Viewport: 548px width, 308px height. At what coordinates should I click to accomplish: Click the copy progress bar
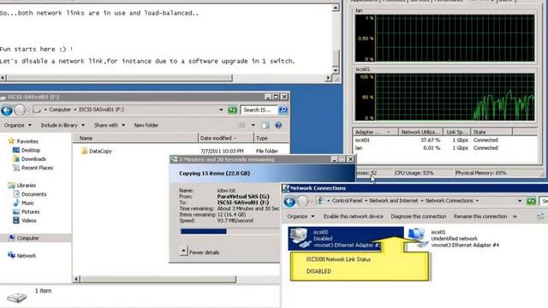coord(229,231)
